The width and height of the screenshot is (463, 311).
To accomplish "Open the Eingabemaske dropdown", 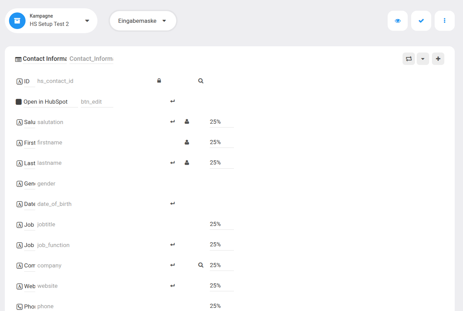I will tap(143, 21).
